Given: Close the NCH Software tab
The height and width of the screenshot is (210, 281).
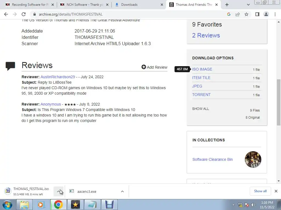Looking at the screenshot, I should point(107,5).
